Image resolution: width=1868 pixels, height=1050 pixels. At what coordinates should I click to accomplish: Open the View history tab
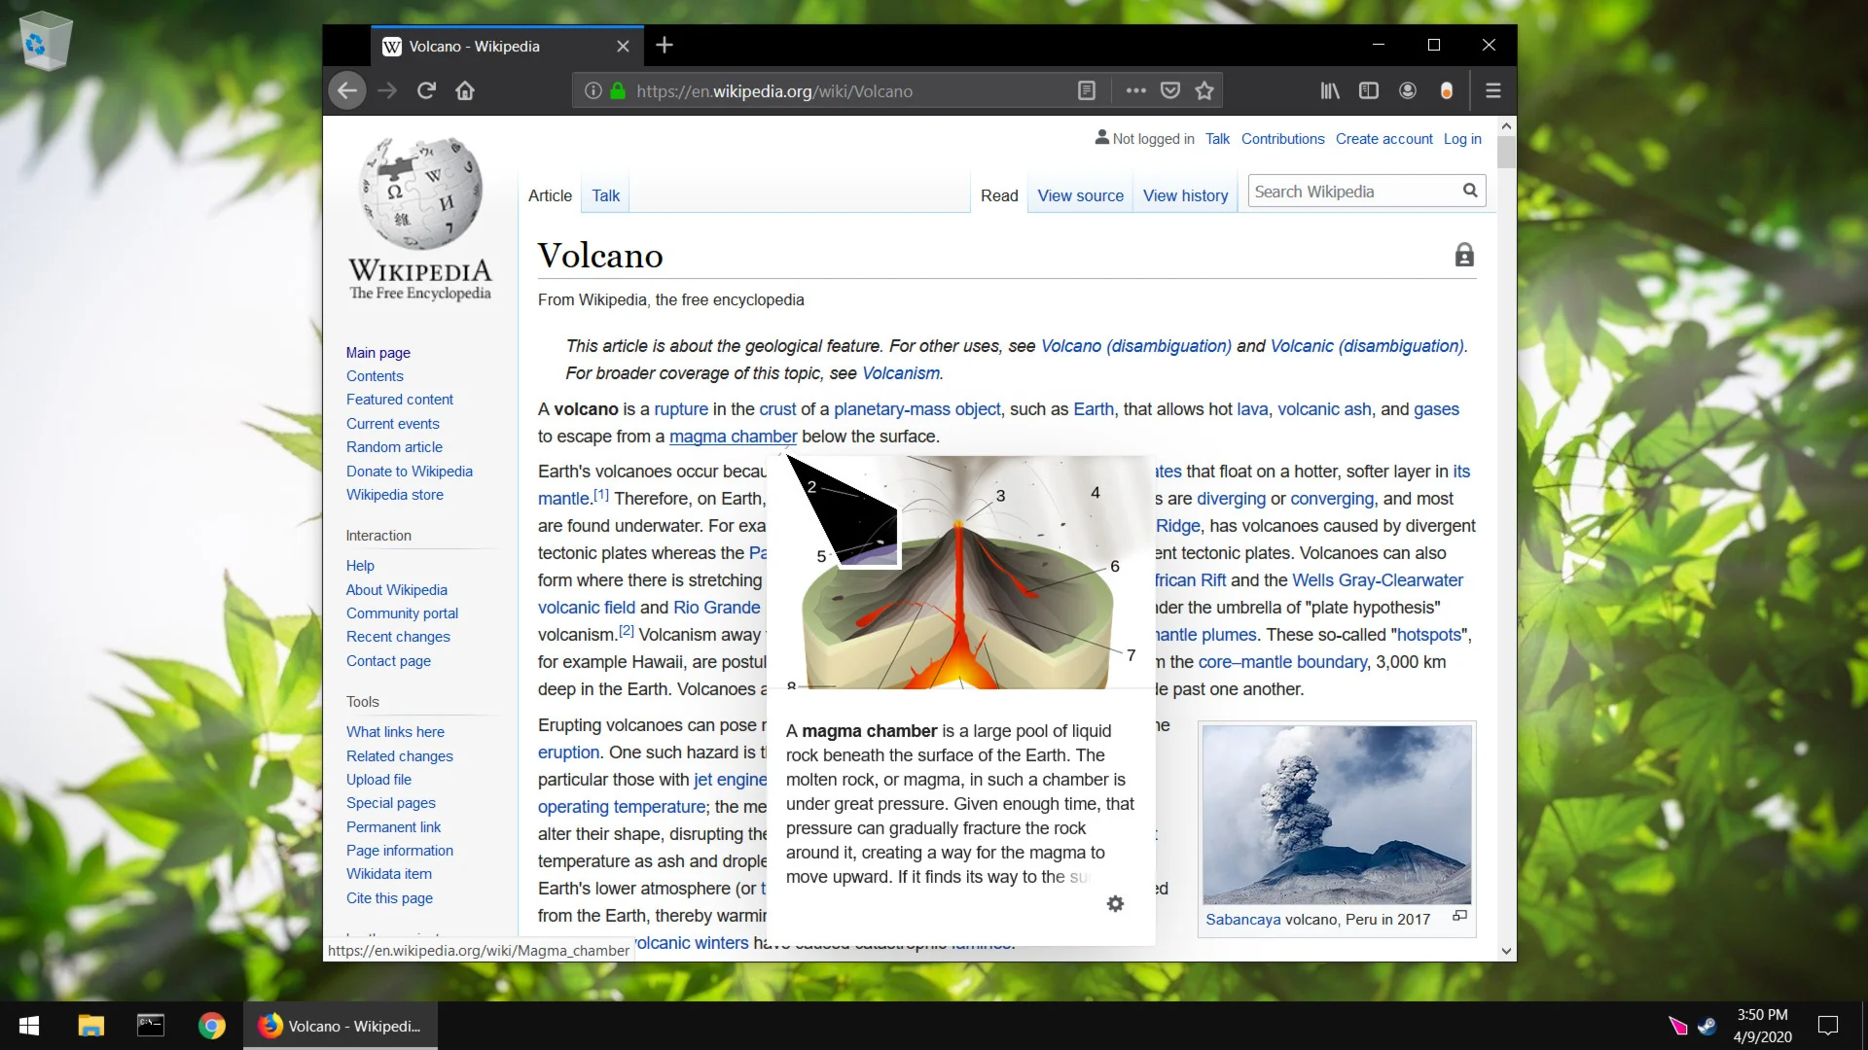click(1185, 195)
